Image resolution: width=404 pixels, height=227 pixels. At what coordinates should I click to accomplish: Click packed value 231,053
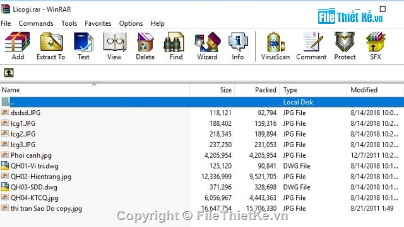tap(265, 145)
